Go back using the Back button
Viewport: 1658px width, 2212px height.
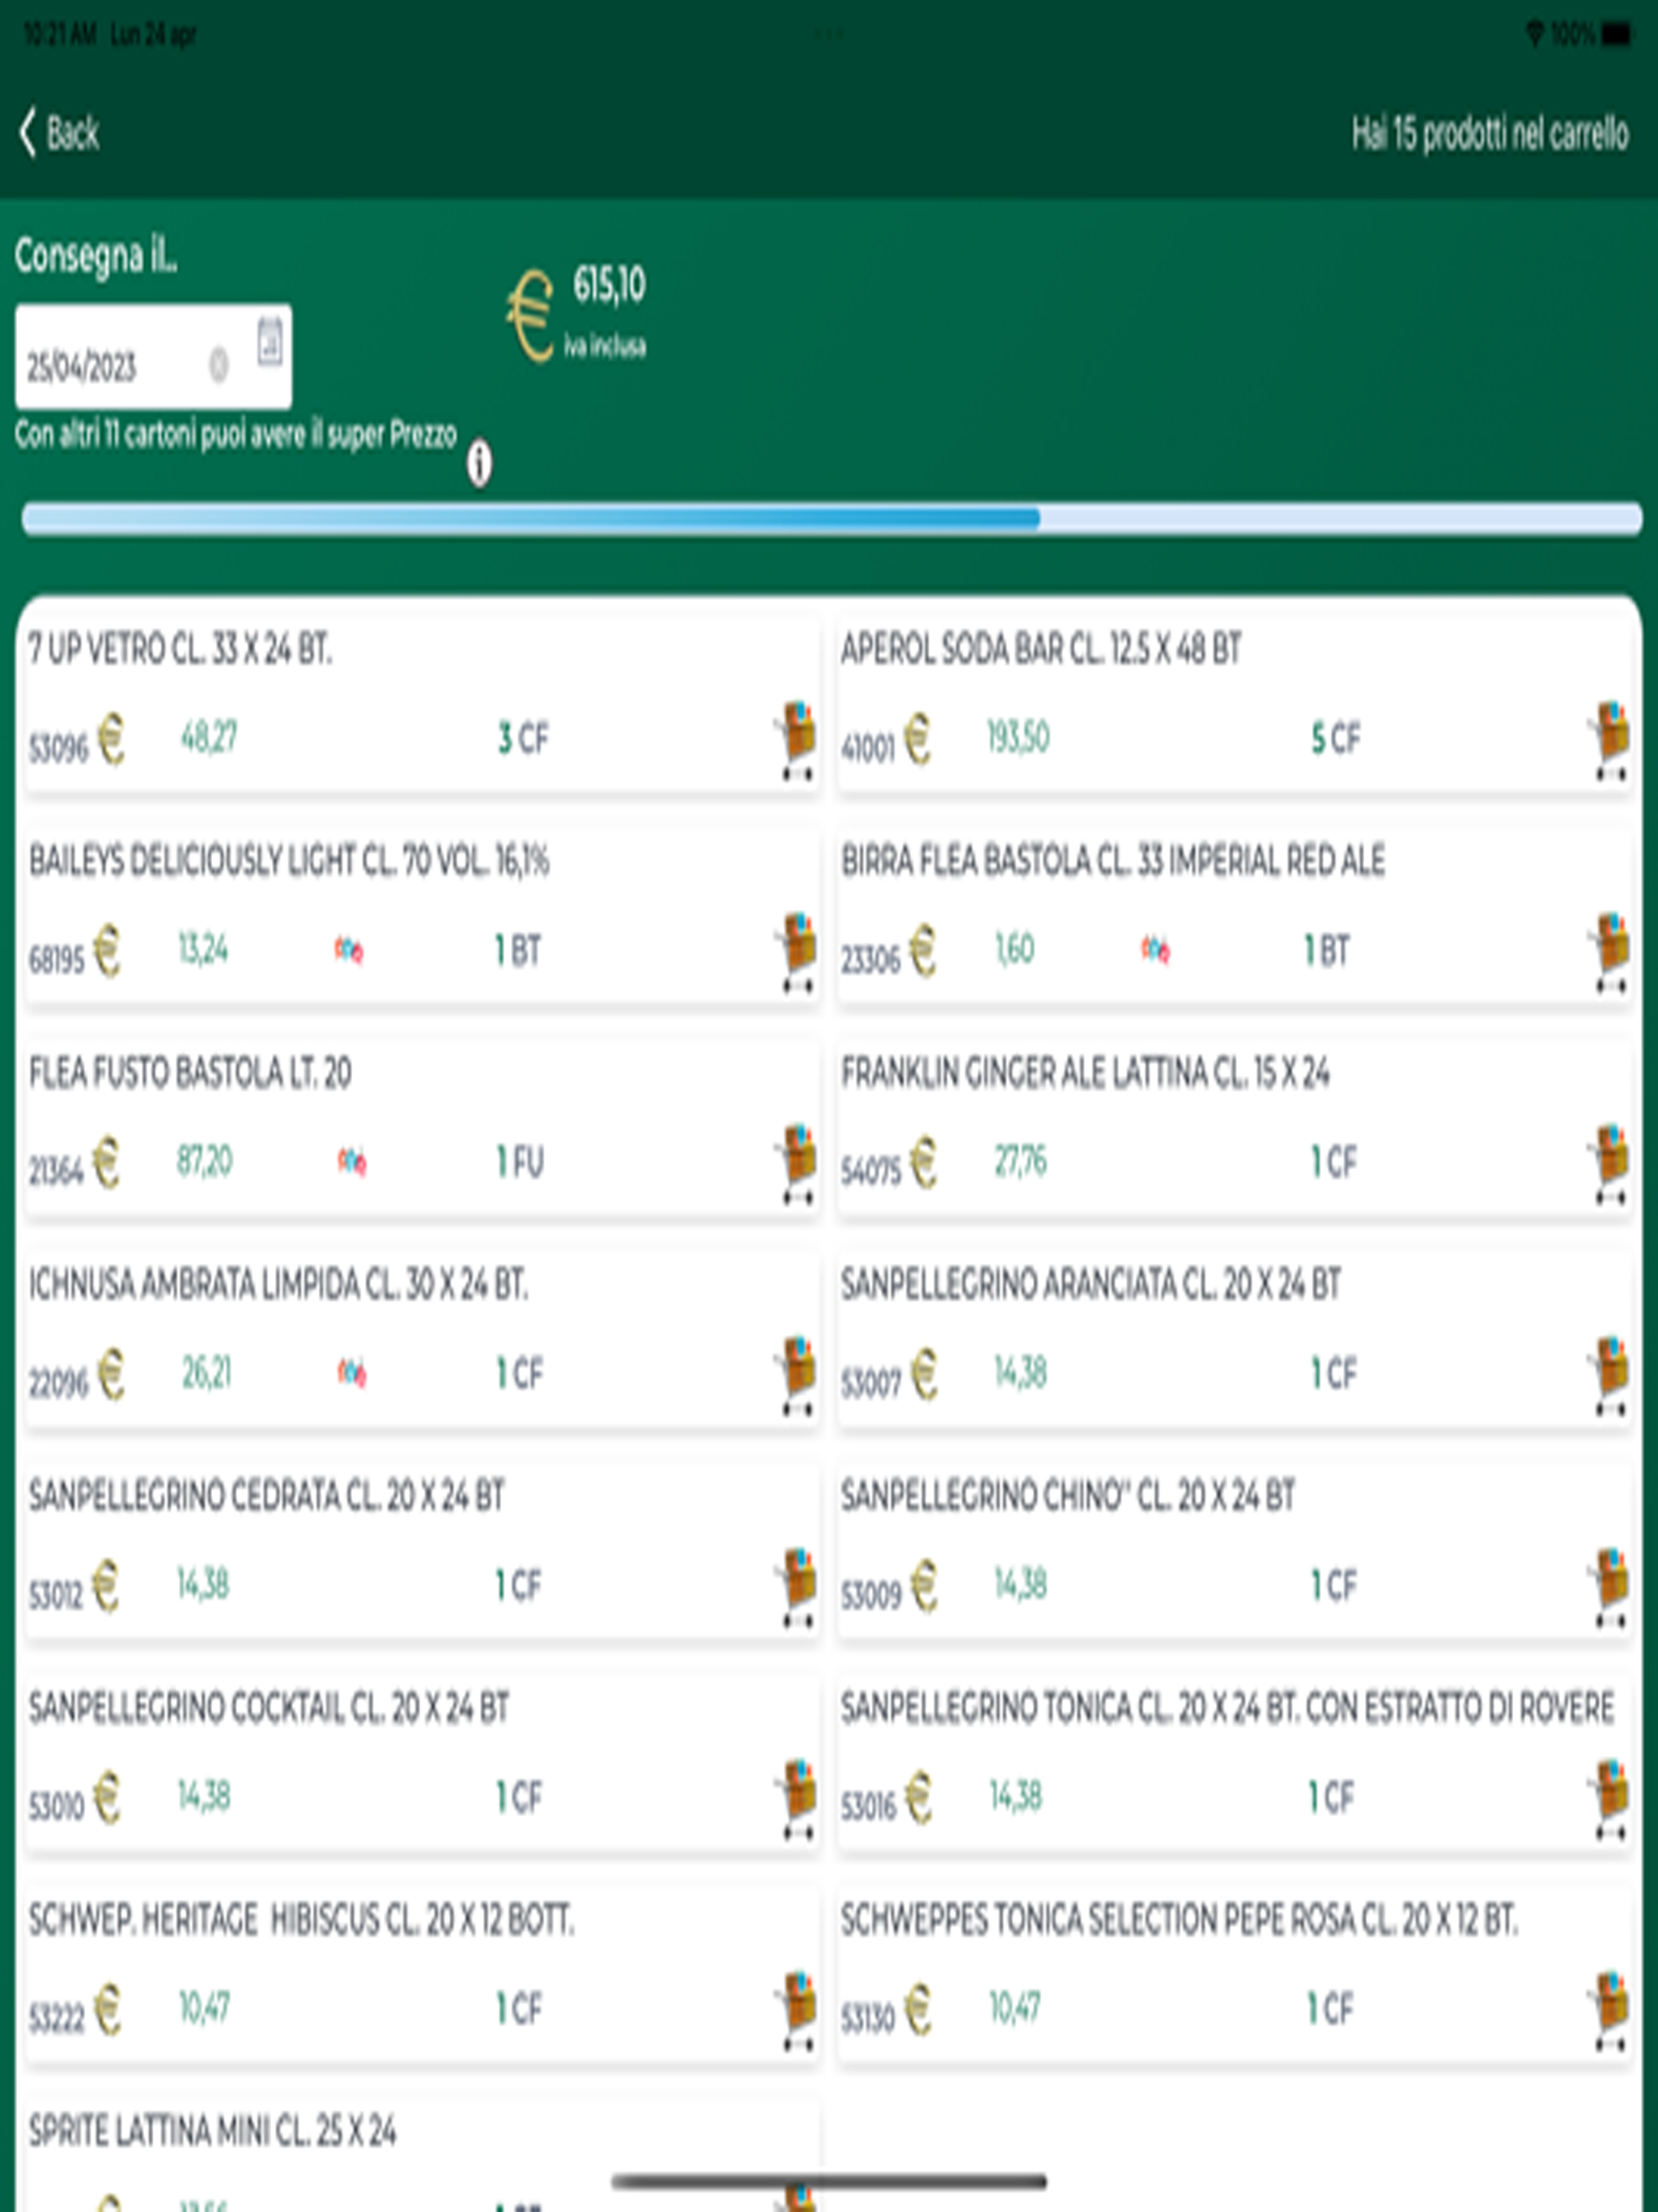[x=60, y=133]
